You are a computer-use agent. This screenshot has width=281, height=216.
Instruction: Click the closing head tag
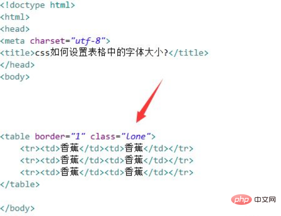click(x=17, y=65)
